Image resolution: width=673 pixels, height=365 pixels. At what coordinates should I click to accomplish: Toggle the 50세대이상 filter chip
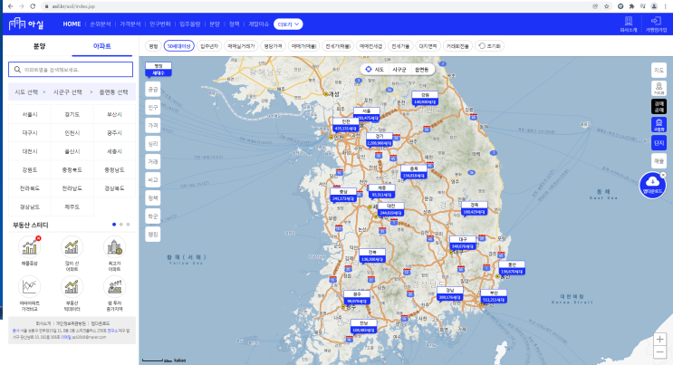(x=179, y=46)
